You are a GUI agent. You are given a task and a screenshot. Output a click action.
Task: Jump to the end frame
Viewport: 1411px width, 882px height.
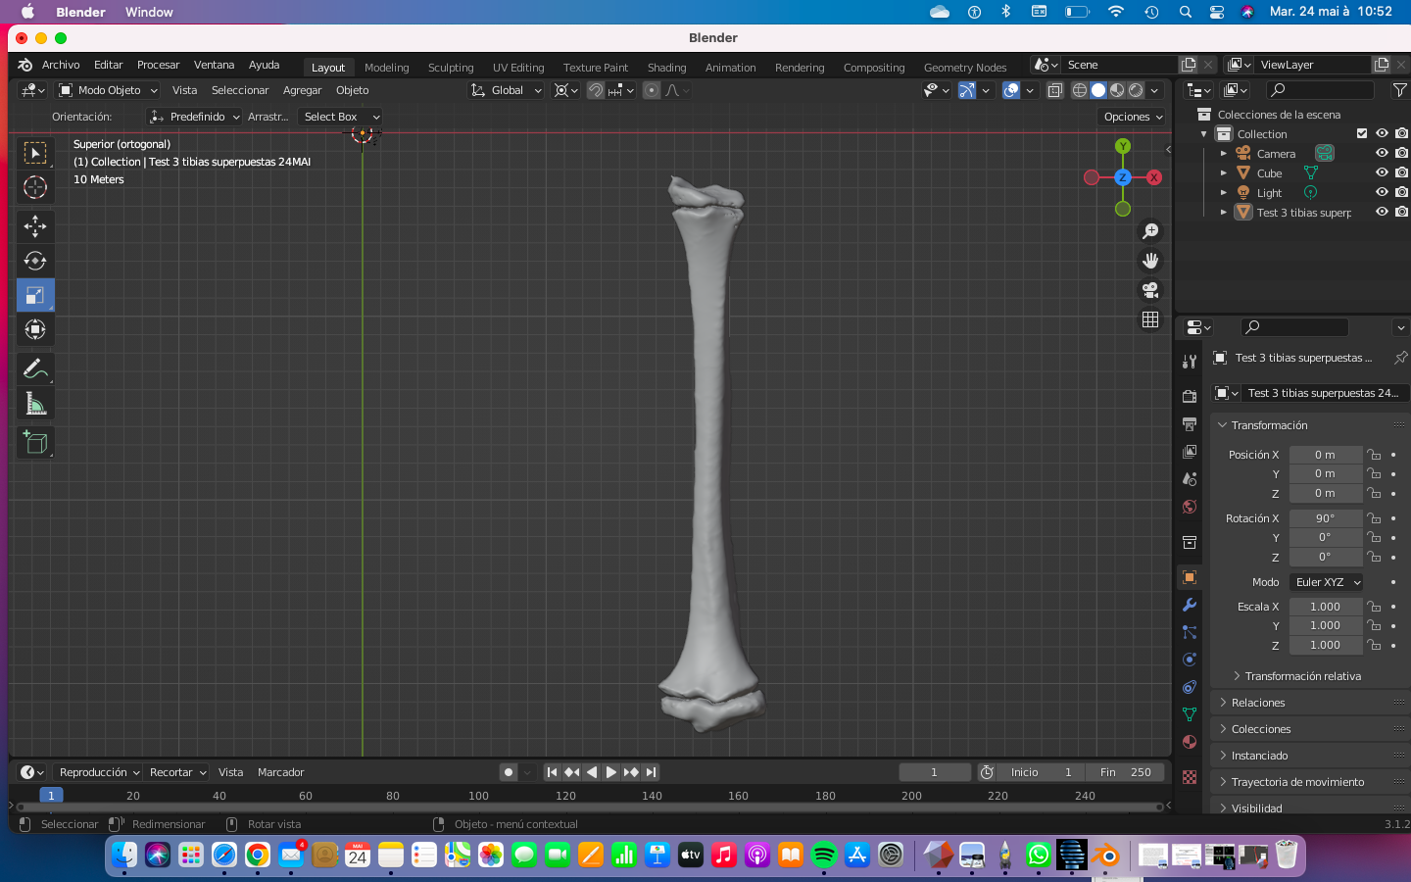coord(652,772)
